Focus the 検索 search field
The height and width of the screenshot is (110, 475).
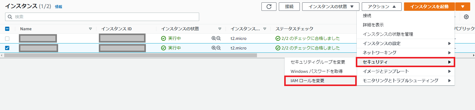pyautogui.click(x=102, y=17)
